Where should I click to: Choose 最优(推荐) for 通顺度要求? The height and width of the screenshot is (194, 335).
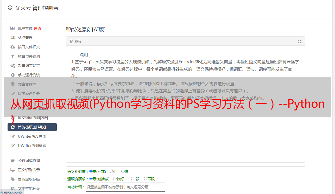coord(91,179)
